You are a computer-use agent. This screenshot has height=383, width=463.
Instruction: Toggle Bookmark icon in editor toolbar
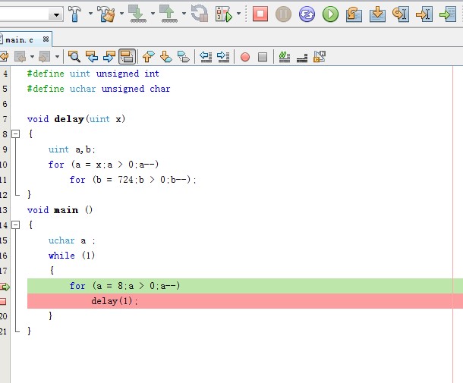184,56
